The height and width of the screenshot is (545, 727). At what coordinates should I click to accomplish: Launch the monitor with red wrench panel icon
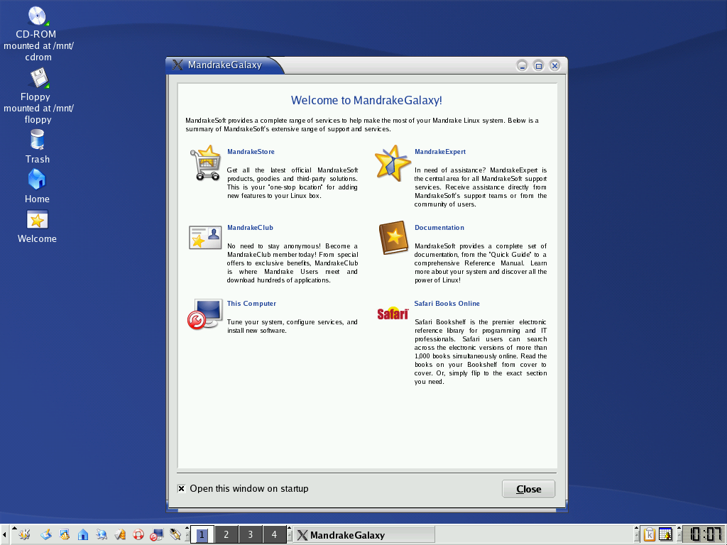point(157,534)
